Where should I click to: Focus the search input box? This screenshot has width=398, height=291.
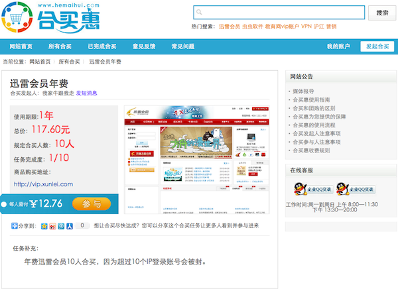pyautogui.click(x=279, y=12)
